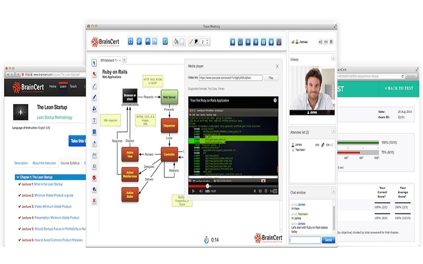This screenshot has width=423, height=264.
Task: Click the BACK TO TEST link
Action: pos(399,88)
